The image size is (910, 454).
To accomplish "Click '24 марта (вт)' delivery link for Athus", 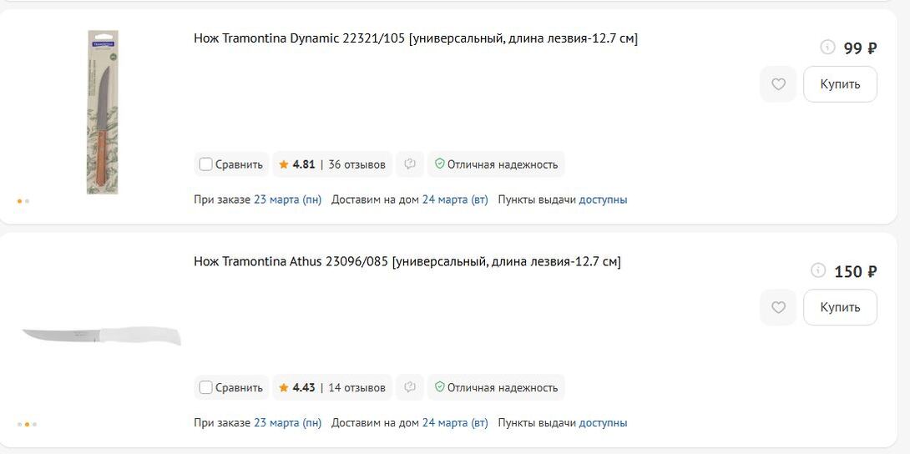I will [x=455, y=423].
